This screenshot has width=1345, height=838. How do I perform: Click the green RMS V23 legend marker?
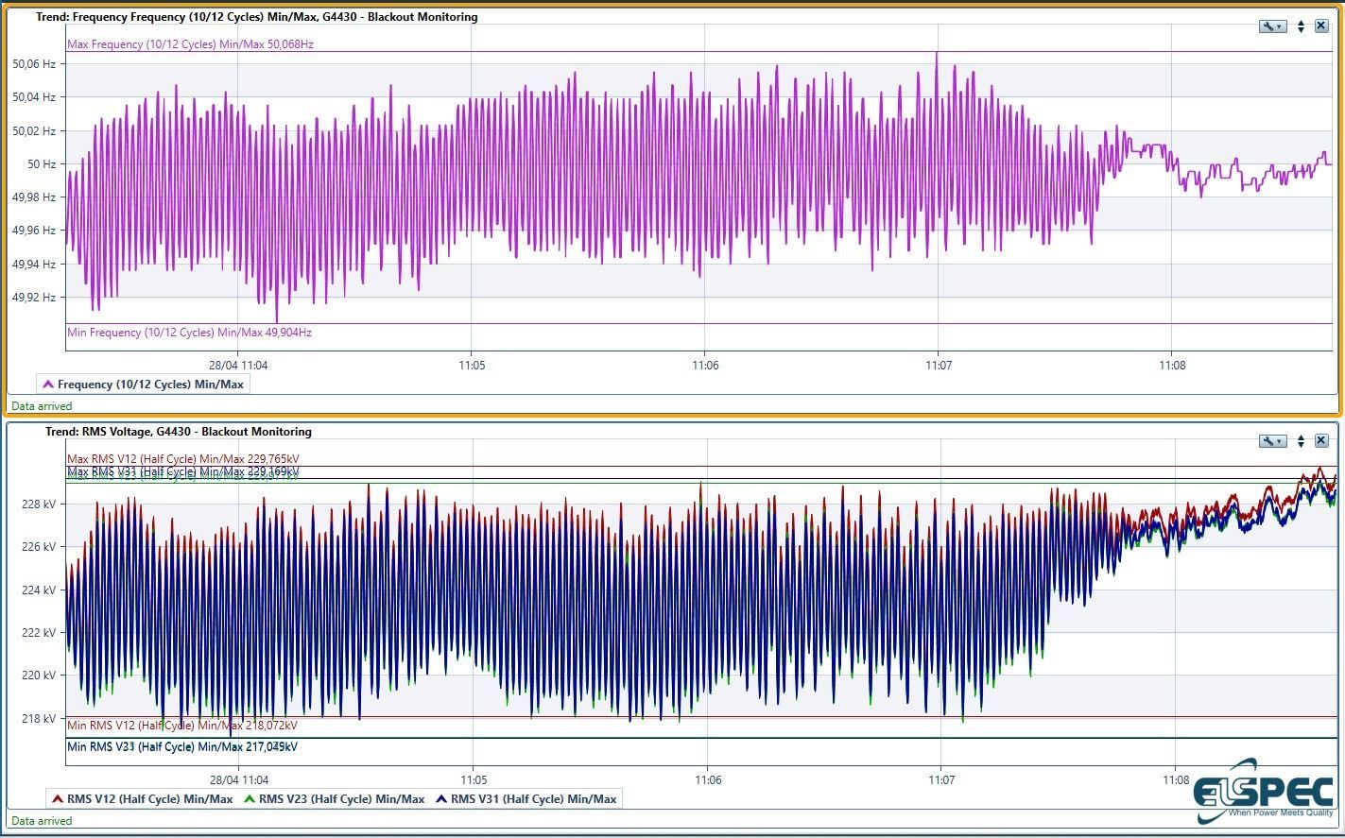pos(250,799)
